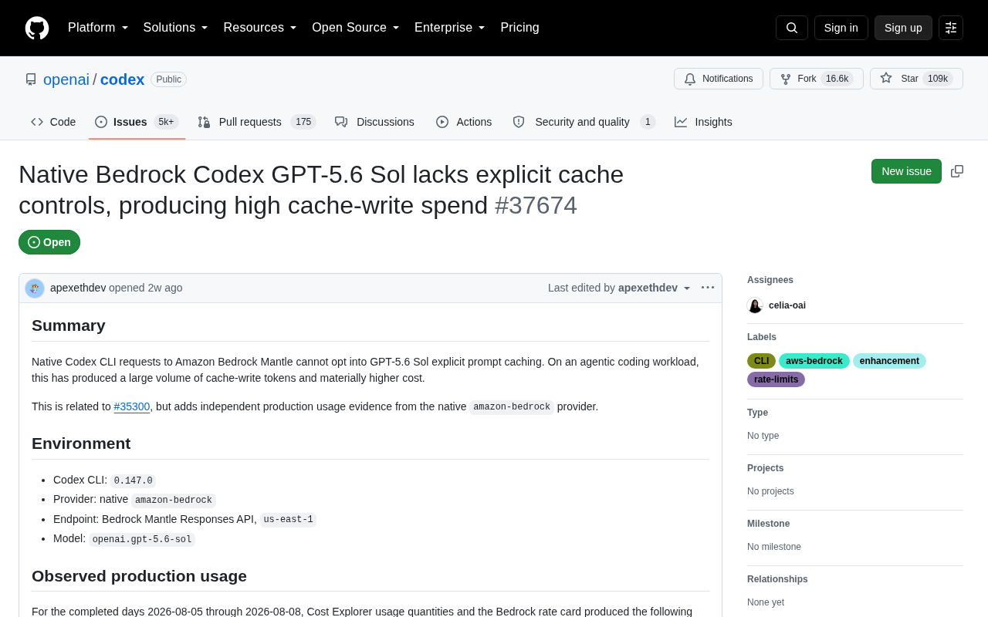Image resolution: width=988 pixels, height=617 pixels.
Task: Open the apexethdev author link
Action: click(x=78, y=288)
